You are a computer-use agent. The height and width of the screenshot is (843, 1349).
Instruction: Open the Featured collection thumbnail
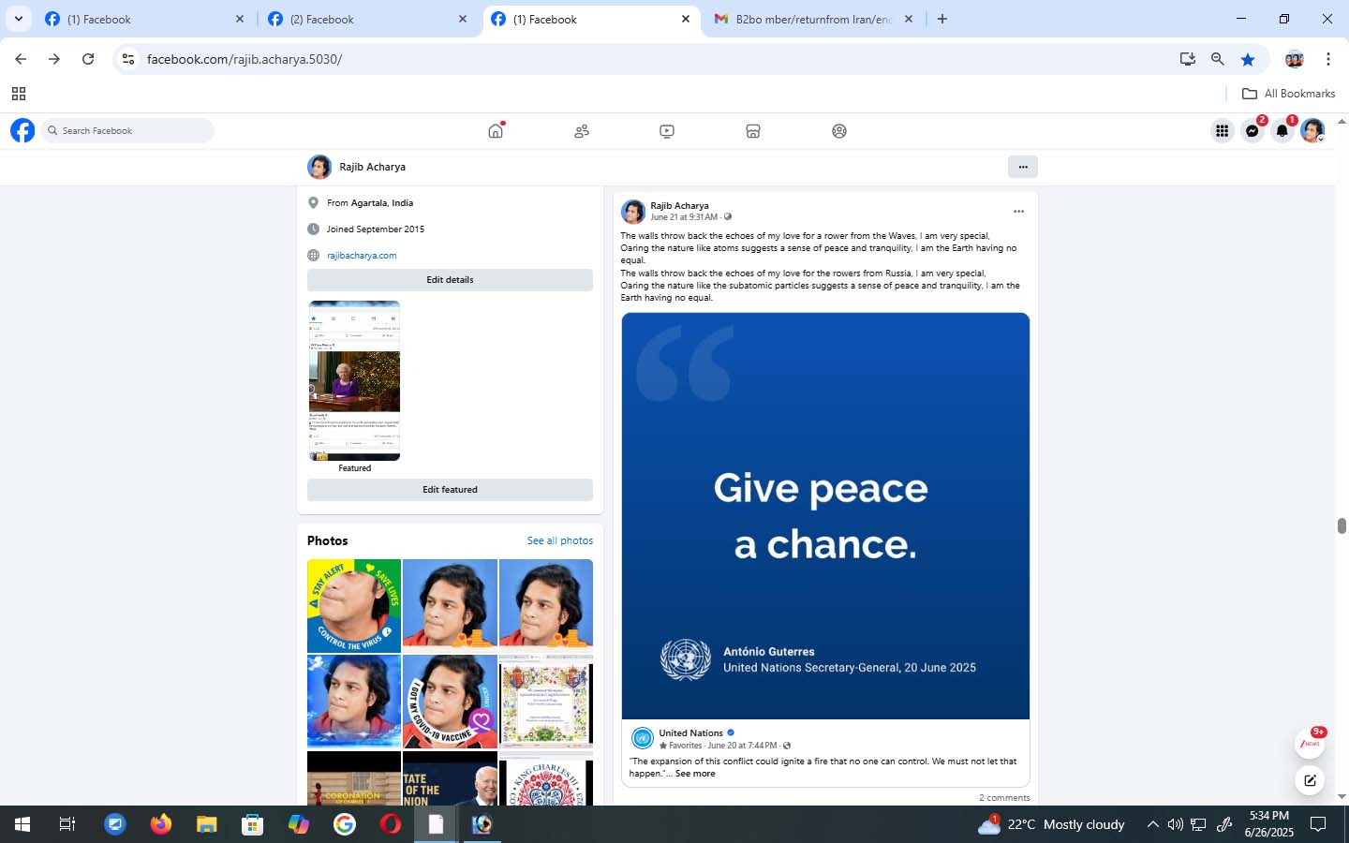354,380
